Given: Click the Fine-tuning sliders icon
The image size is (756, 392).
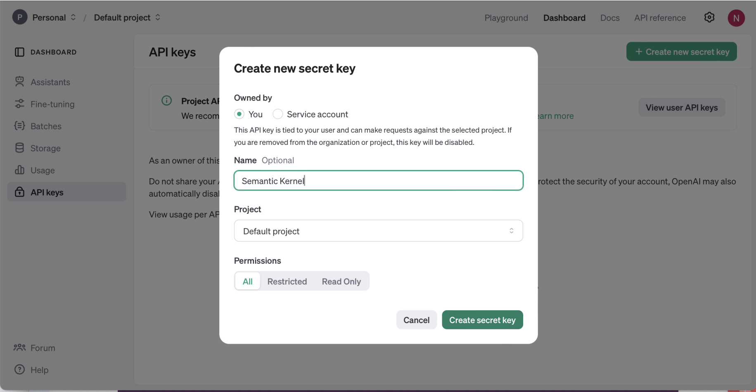Looking at the screenshot, I should 19,104.
